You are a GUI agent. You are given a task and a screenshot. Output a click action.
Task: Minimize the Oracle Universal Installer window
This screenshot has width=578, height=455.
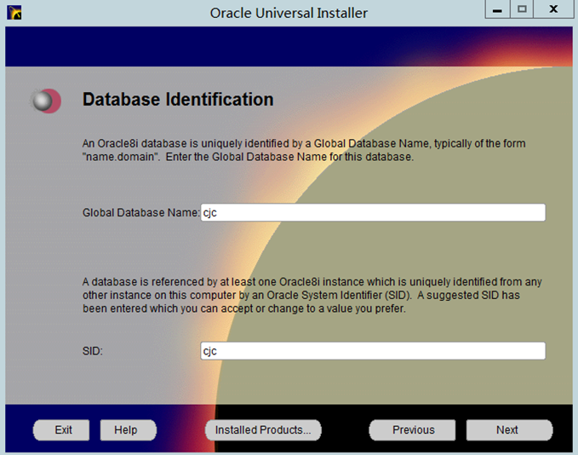tap(498, 9)
